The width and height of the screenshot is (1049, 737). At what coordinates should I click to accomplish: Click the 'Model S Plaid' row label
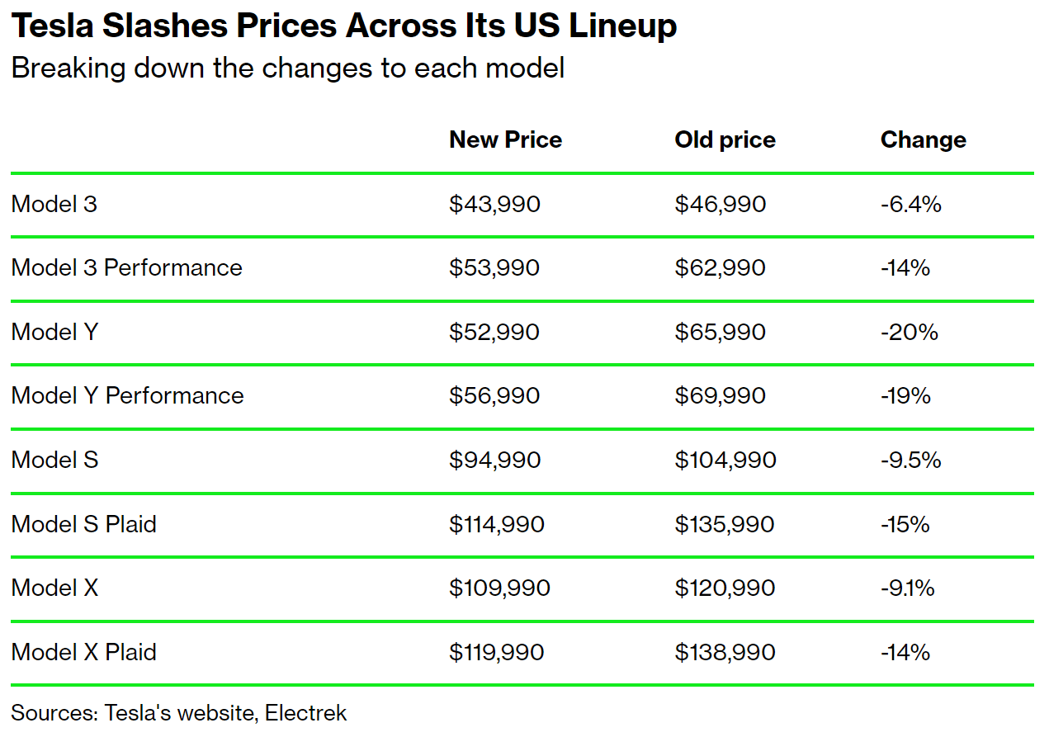coord(84,524)
